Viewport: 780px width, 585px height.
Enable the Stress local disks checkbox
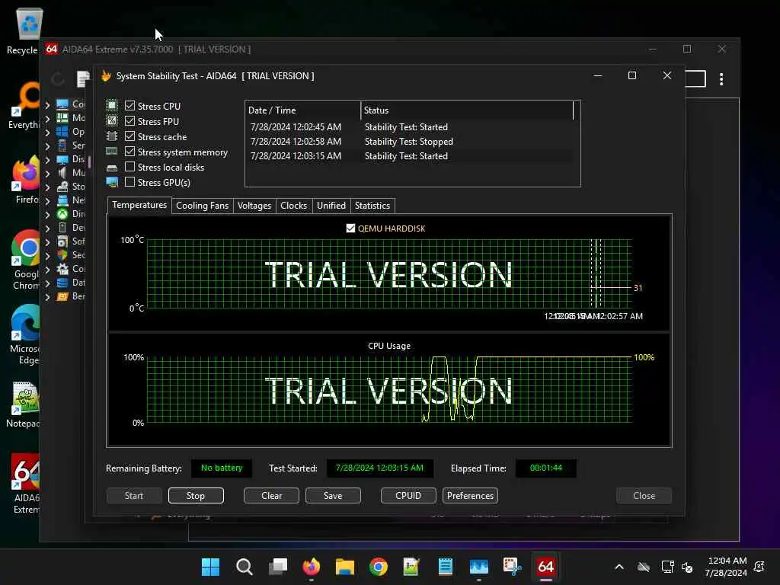(x=129, y=167)
